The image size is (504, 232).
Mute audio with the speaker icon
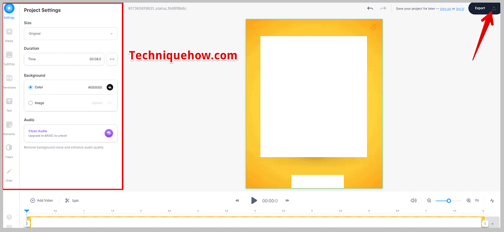413,201
